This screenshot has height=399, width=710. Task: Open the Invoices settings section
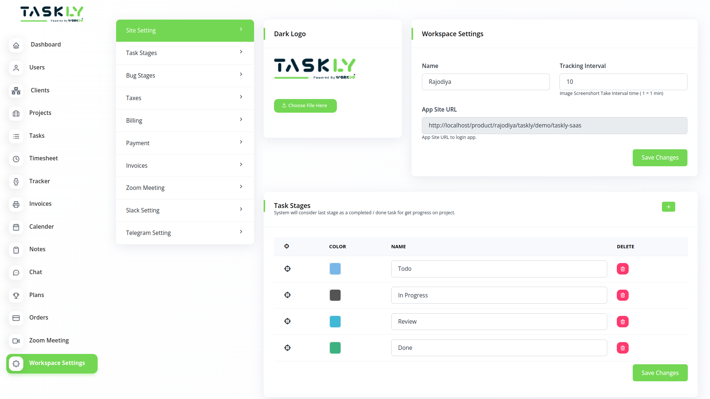pos(185,166)
